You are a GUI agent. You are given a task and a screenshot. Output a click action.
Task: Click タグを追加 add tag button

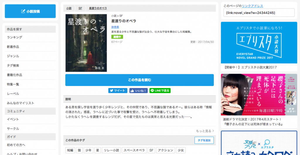204,140
